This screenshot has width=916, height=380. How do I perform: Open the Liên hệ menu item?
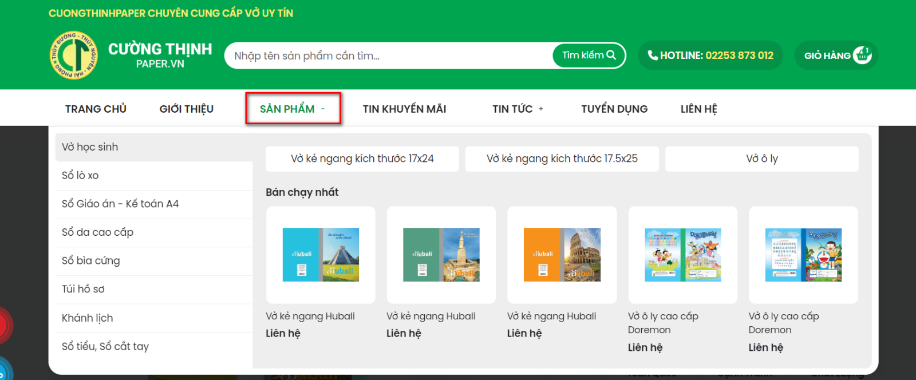click(x=698, y=109)
